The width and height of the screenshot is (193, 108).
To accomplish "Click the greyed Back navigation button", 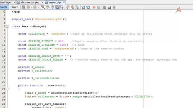I will click(28, 7).
